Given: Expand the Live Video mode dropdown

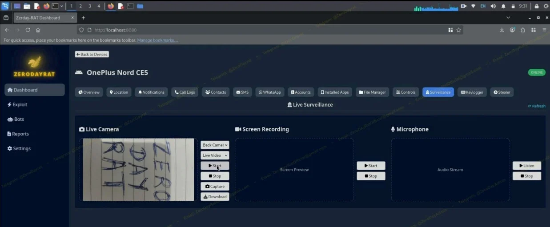Looking at the screenshot, I should tap(215, 155).
